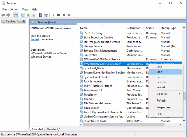Toggle the Show/Hide Console Tree icon
This screenshot has width=187, height=137.
(x=16, y=15)
